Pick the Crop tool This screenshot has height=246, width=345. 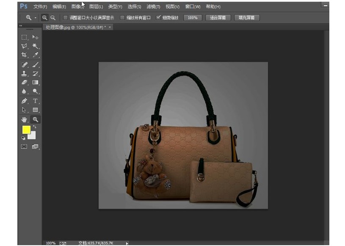tap(25, 55)
